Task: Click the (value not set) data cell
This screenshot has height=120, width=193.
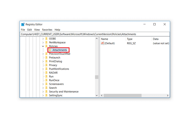Action: (x=161, y=43)
